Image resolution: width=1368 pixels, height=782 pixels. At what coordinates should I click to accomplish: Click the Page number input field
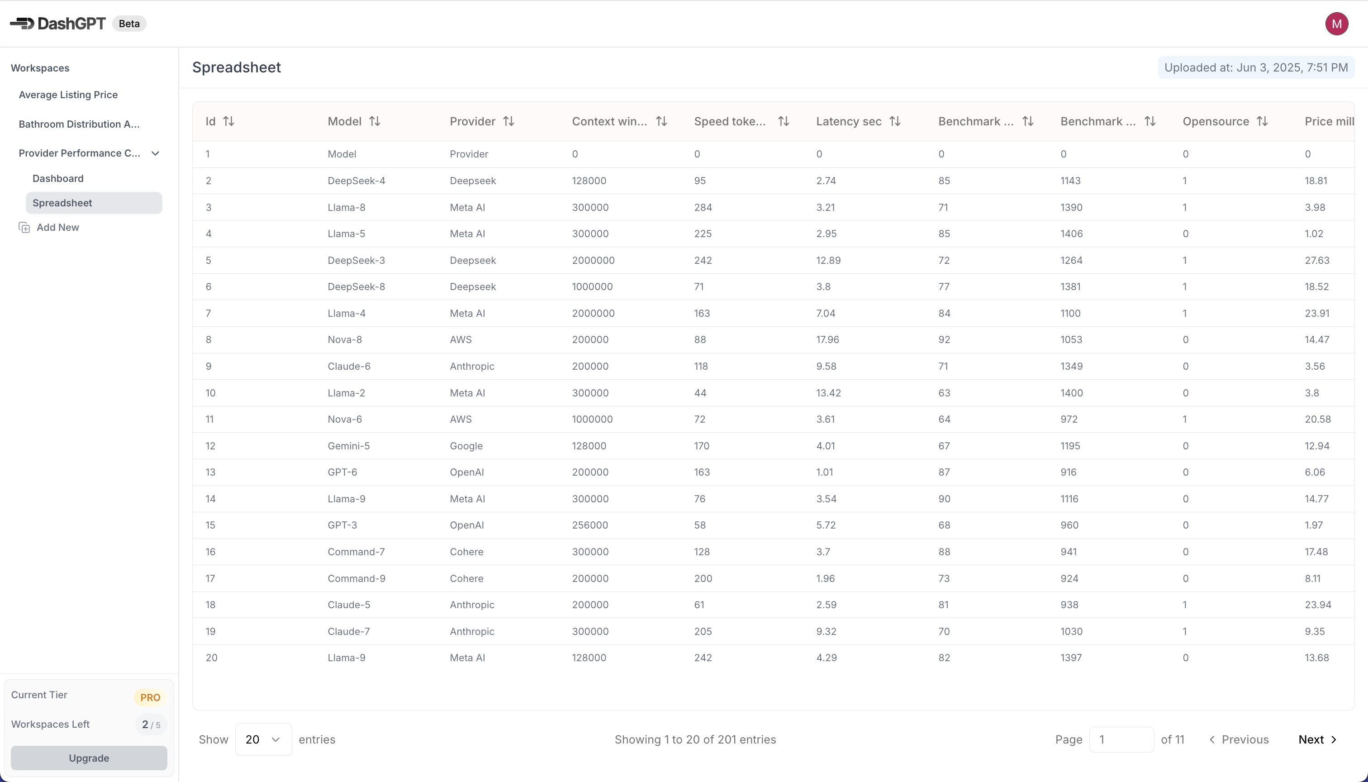pyautogui.click(x=1121, y=739)
